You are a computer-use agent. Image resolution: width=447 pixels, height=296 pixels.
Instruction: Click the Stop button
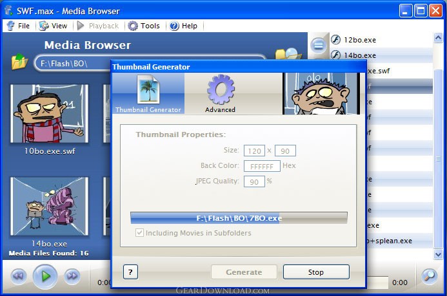[316, 272]
